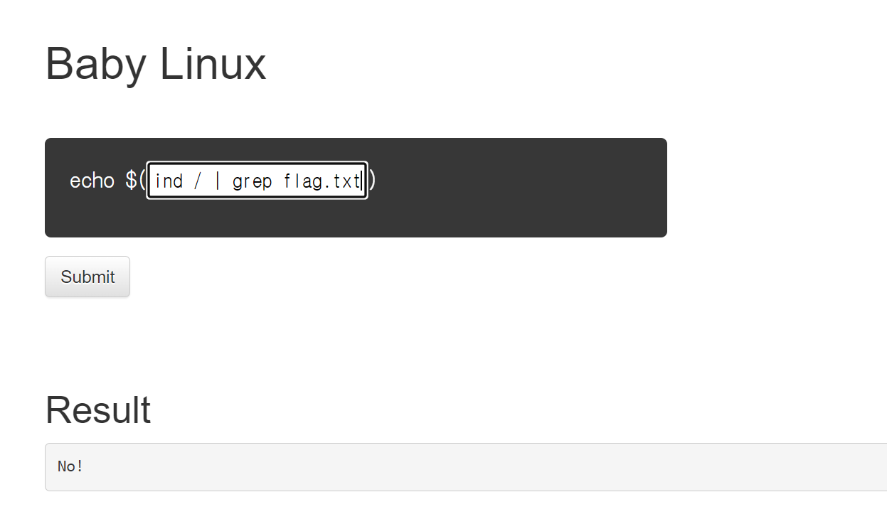Click the slash character in the input
Viewport: 887px width, 519px height.
pyautogui.click(x=197, y=181)
